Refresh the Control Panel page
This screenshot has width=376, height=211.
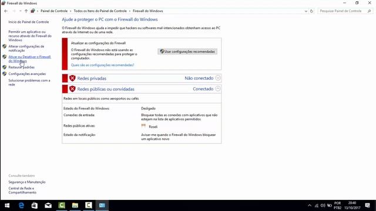coord(311,11)
